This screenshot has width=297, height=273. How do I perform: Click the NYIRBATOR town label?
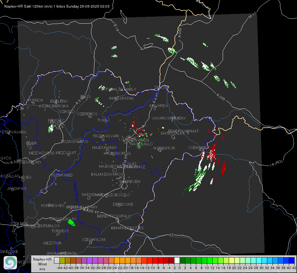pos(164,148)
